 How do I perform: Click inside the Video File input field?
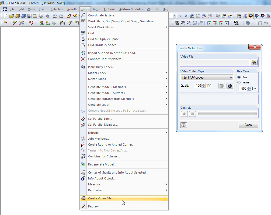216,62
